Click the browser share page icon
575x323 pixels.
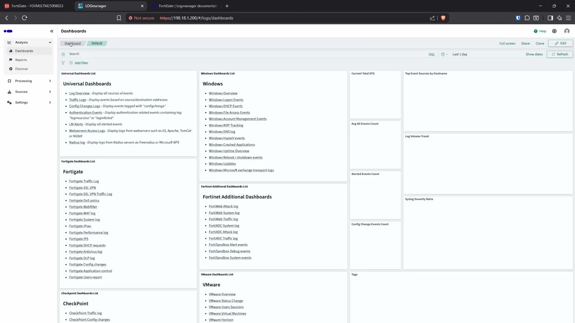point(432,18)
